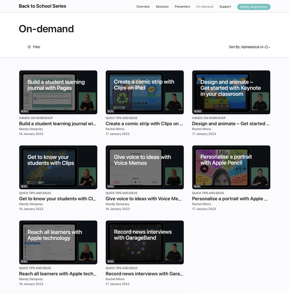Viewport: 289px width, 293px height.
Task: Click the chevron next to Sort By
Action: coord(269,47)
